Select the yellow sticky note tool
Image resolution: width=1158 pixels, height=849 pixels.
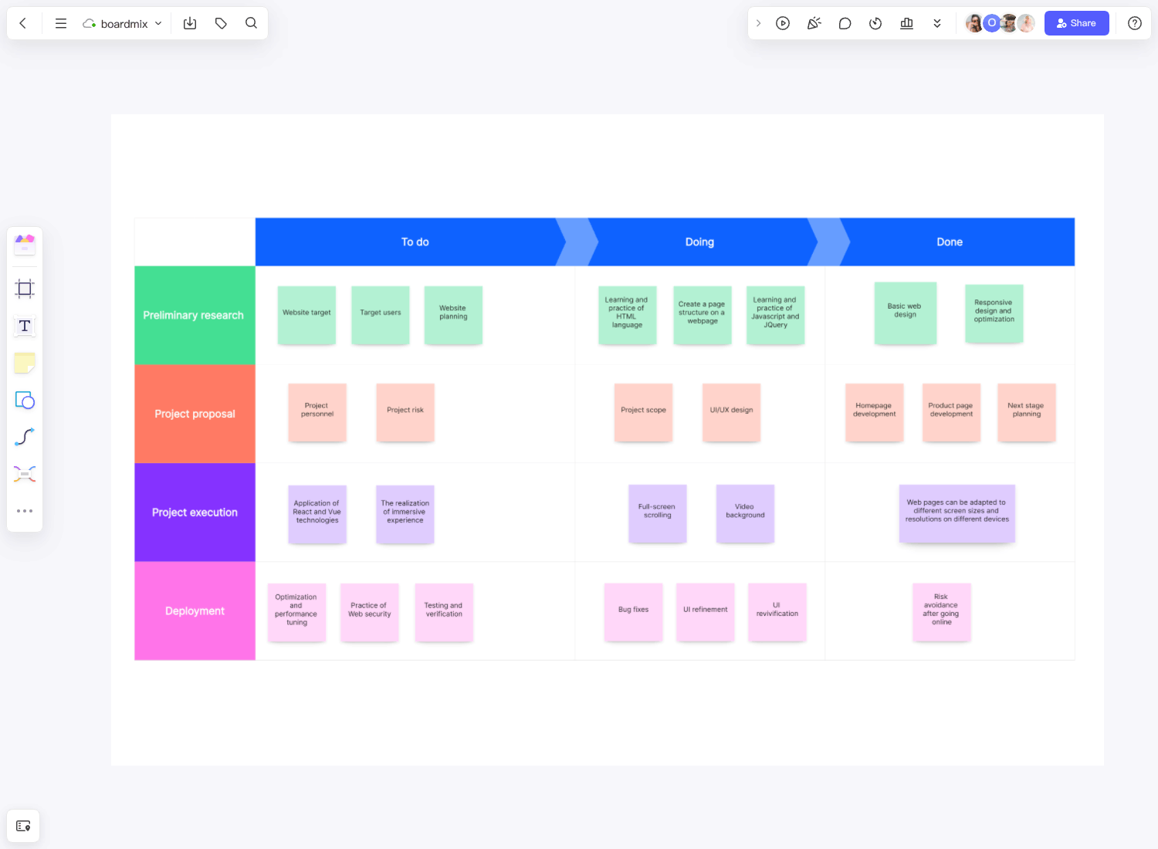point(25,363)
